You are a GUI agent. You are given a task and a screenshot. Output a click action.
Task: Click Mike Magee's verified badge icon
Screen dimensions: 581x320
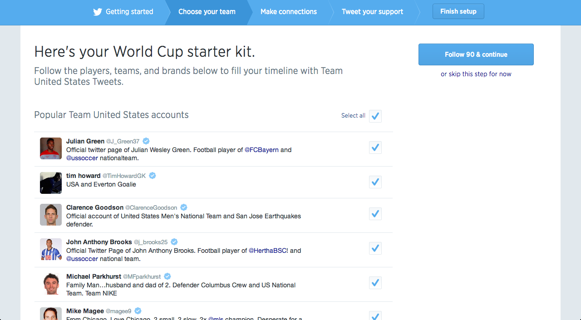pos(138,311)
